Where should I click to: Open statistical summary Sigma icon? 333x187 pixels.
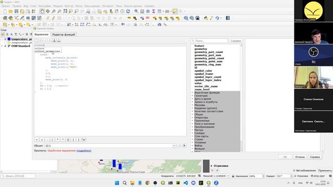click(x=153, y=11)
